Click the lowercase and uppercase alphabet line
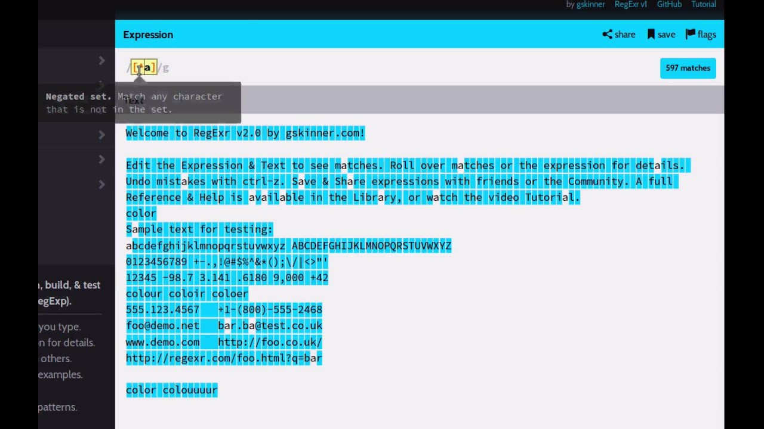This screenshot has width=764, height=429. click(288, 245)
